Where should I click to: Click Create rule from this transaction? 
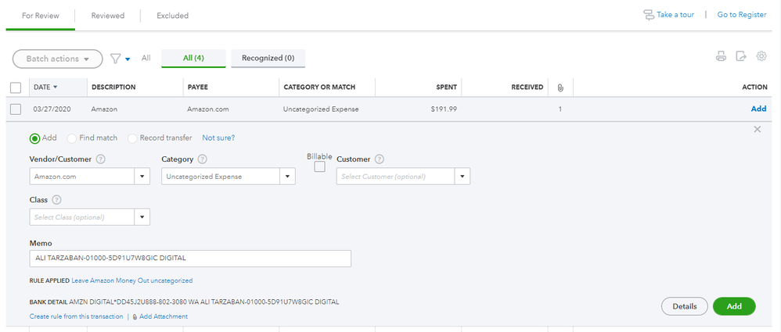click(76, 316)
